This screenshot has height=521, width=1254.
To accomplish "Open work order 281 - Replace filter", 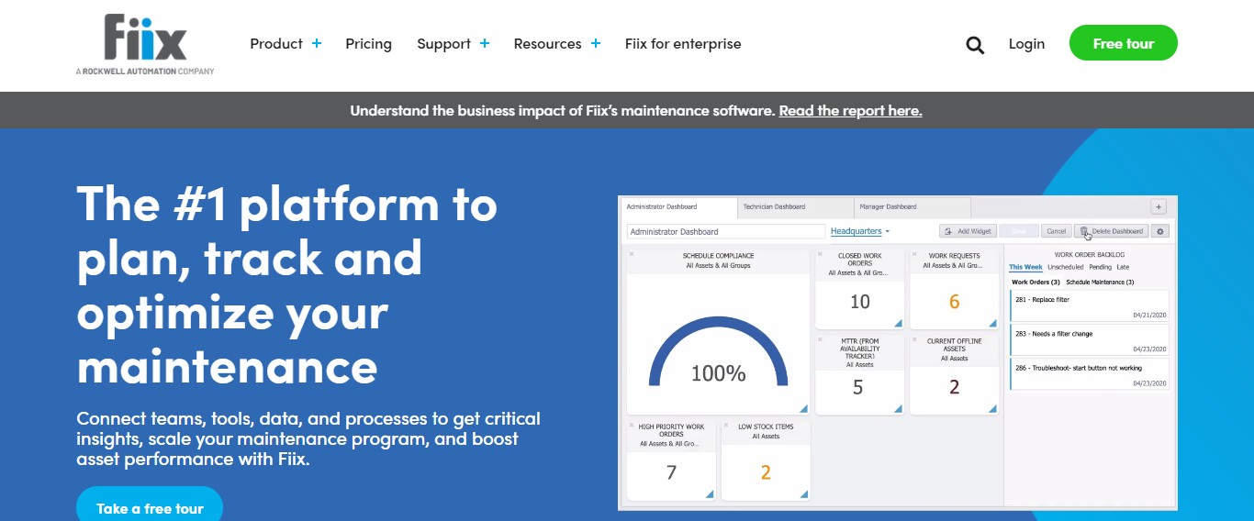I will [x=1090, y=305].
